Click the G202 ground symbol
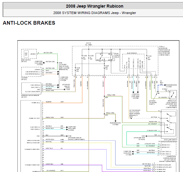Image resolution: width=183 pixels, height=172 pixels. pos(146,136)
